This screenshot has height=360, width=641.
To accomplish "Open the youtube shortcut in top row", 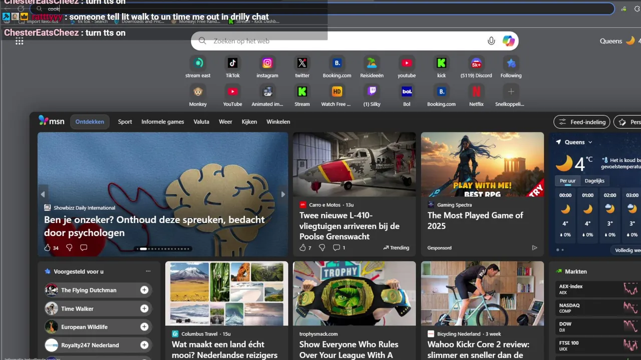I will [x=407, y=63].
